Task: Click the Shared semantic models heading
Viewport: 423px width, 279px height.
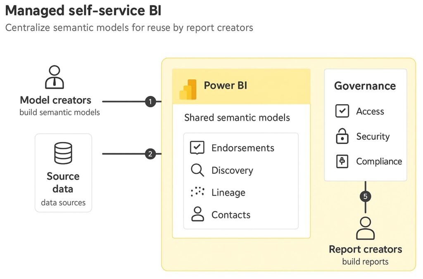Action: tap(237, 118)
